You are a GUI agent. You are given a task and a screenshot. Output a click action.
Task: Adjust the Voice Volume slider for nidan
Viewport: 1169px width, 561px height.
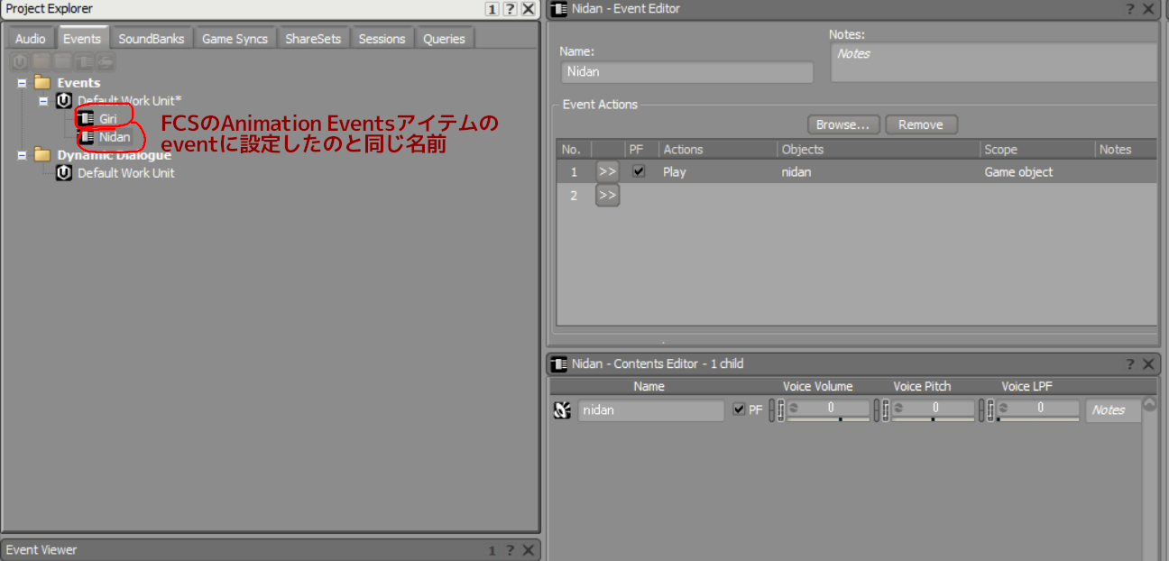pyautogui.click(x=829, y=419)
